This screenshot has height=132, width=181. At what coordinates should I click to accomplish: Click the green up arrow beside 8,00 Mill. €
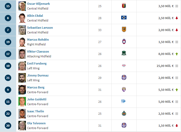coord(177,54)
